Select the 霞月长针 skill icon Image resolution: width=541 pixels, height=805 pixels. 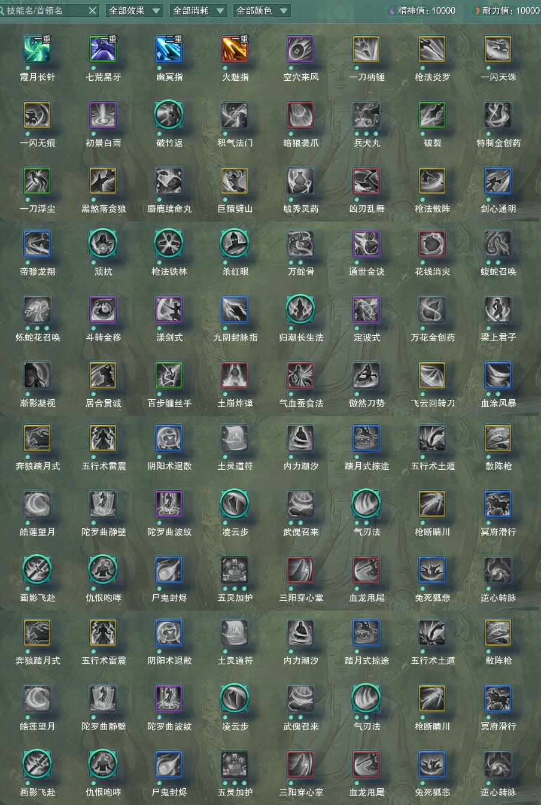(x=37, y=50)
